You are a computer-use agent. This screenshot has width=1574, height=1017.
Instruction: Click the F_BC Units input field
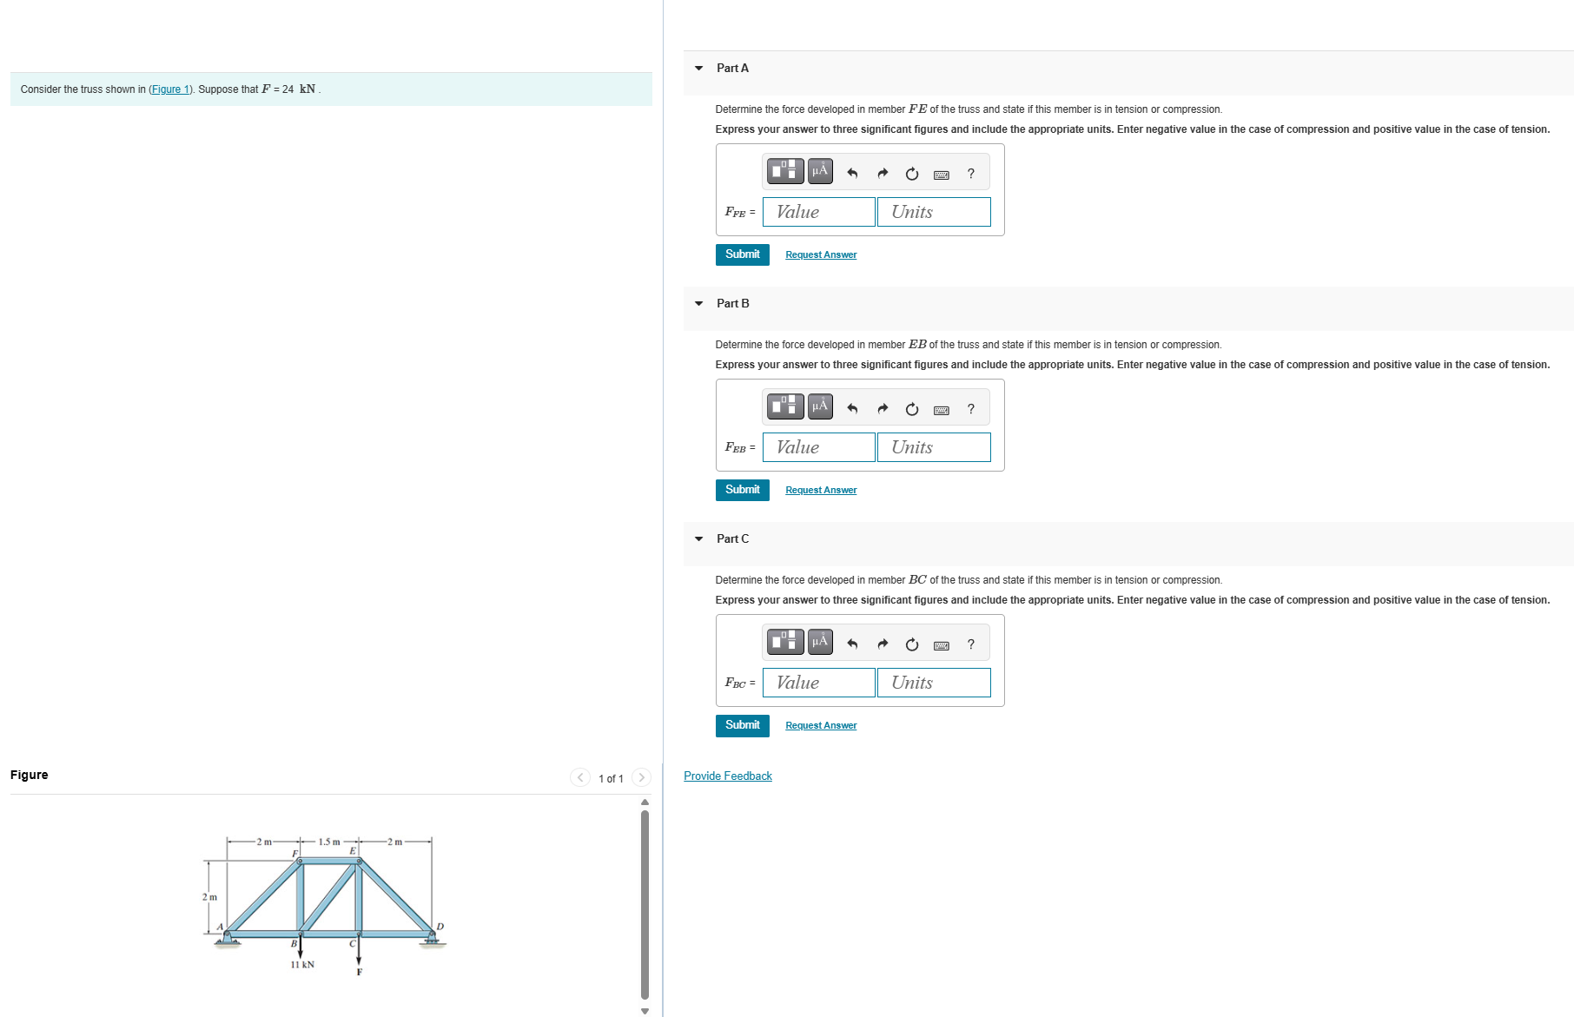click(934, 683)
